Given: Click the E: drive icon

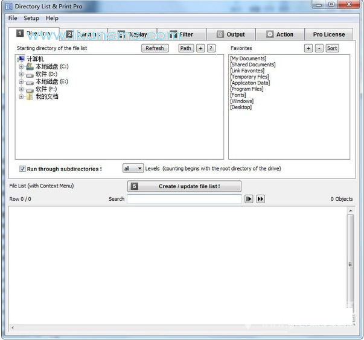Looking at the screenshot, I should tap(30, 82).
